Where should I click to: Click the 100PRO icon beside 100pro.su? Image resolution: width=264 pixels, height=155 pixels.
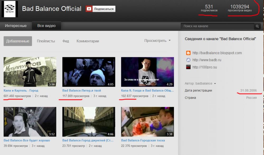(x=188, y=67)
